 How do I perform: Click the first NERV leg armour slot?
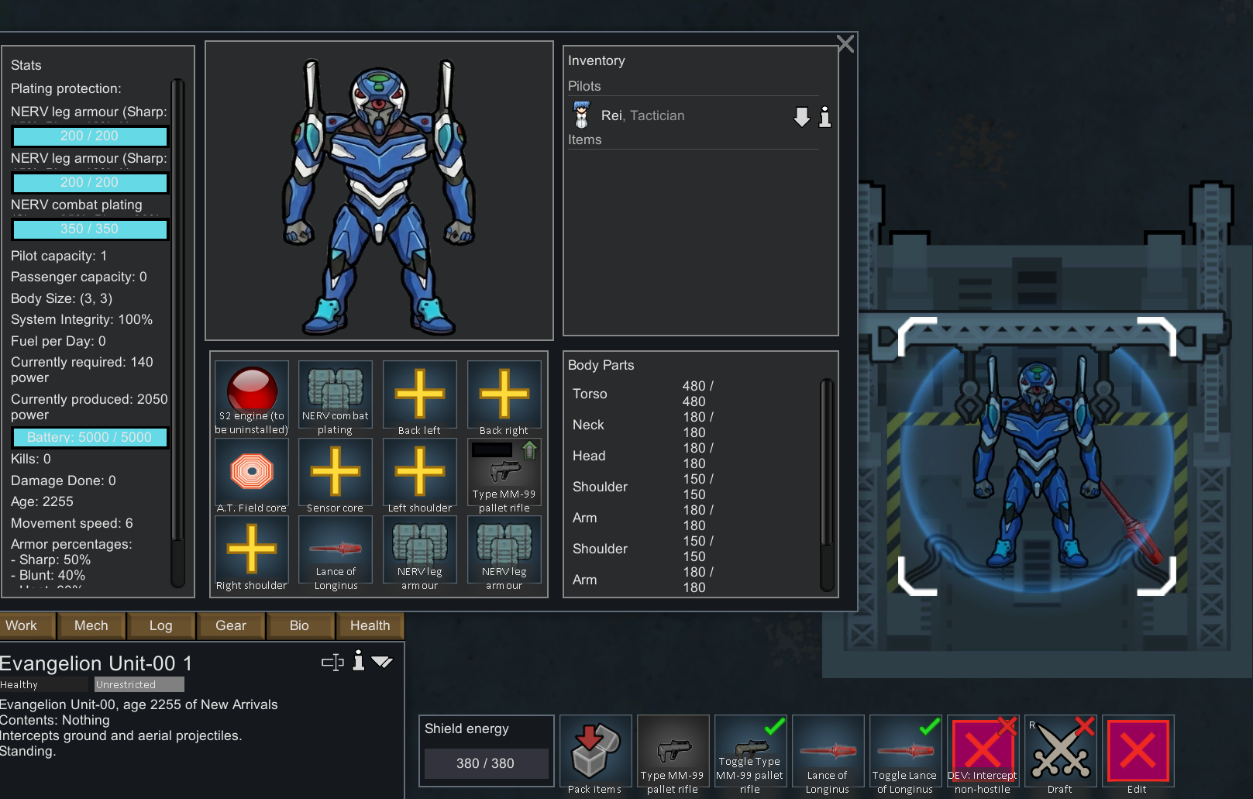(x=420, y=553)
